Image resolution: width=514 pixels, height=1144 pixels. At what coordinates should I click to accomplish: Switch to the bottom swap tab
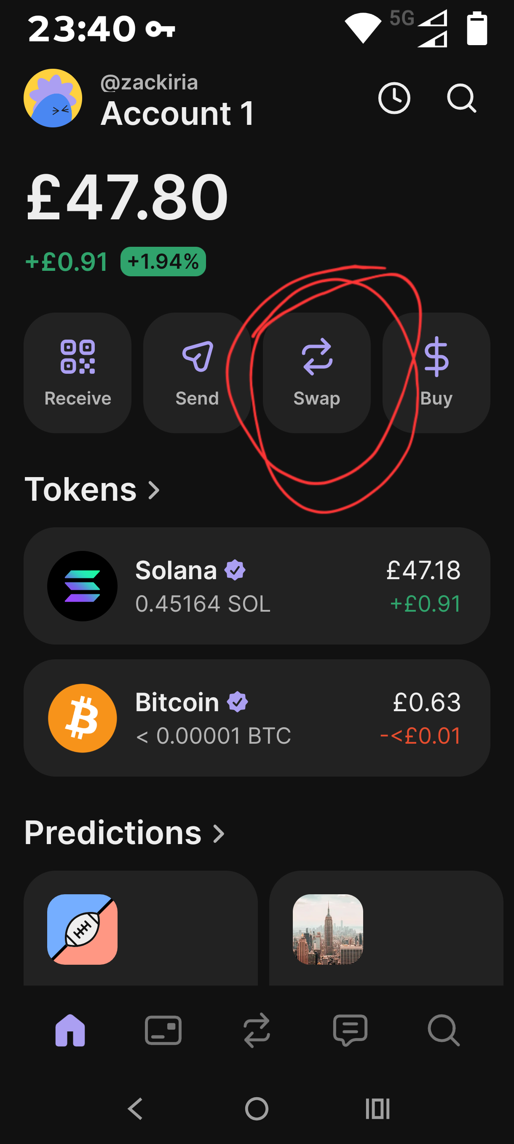tap(257, 1030)
